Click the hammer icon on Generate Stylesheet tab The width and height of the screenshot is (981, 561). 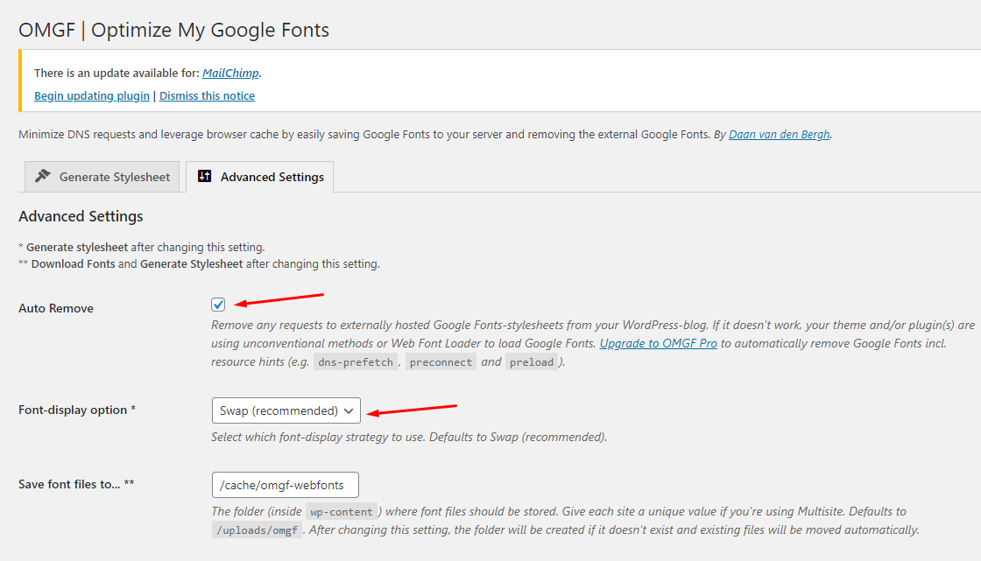(42, 176)
